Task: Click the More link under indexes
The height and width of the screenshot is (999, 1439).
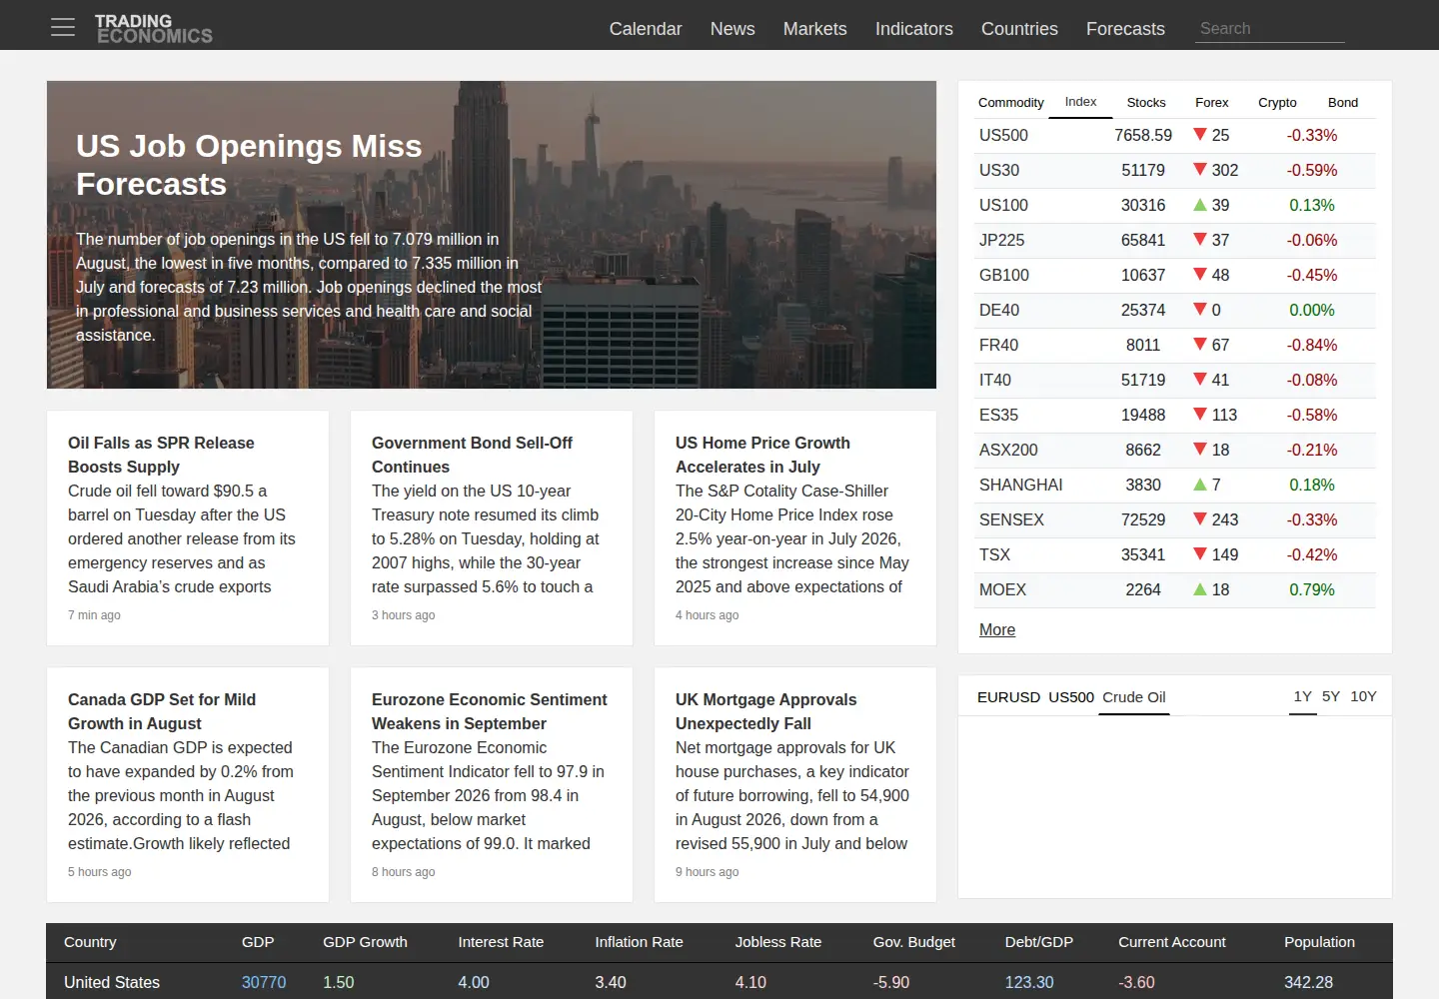Action: 997,629
